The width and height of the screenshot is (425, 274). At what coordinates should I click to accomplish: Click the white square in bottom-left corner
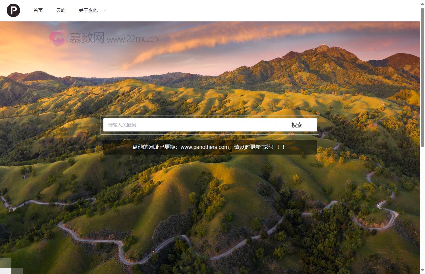click(x=5, y=271)
